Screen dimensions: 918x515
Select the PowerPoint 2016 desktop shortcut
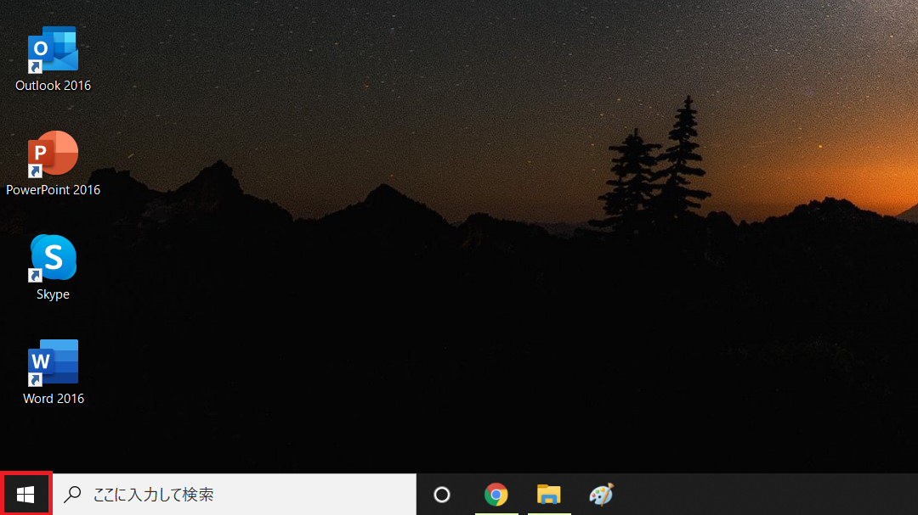pos(53,154)
